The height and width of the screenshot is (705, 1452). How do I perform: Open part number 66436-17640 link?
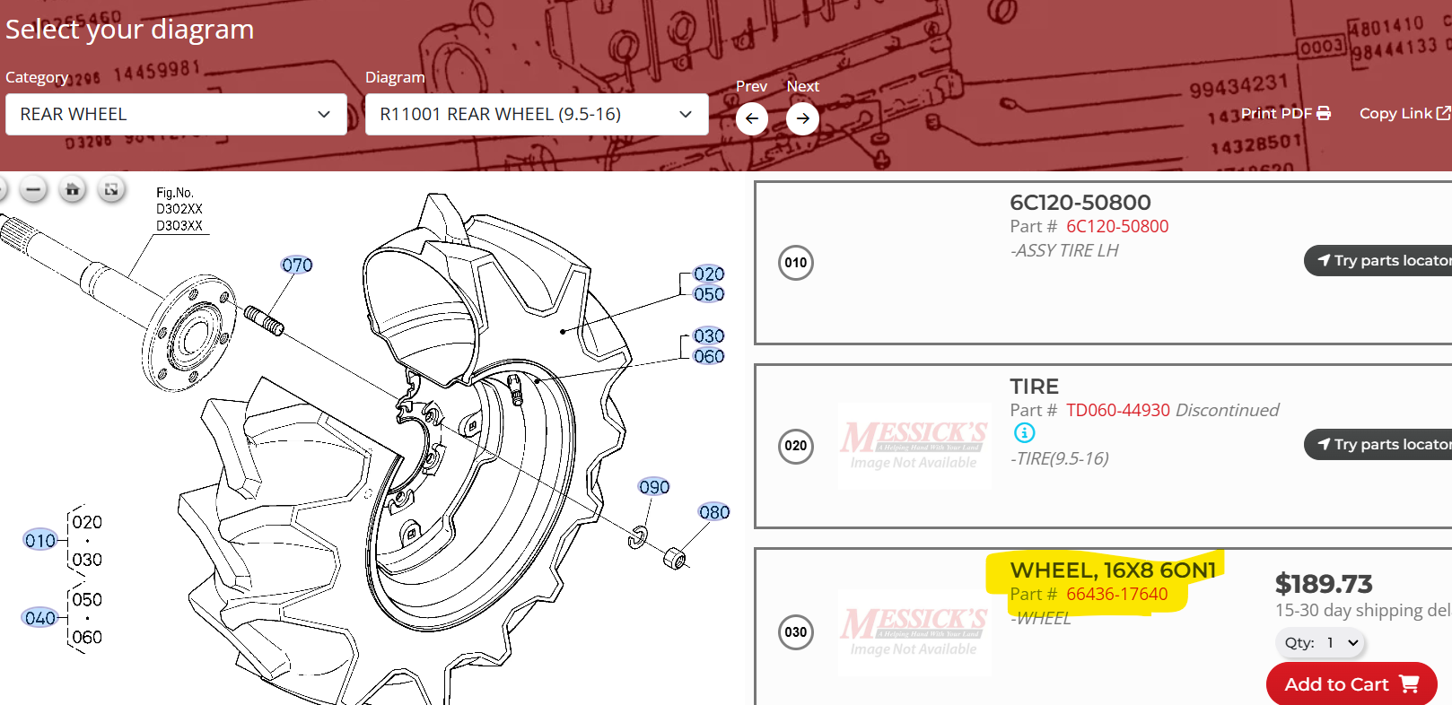[x=1116, y=595]
